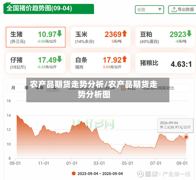Click the 05-01 x-axis label
The width and height of the screenshot is (196, 180).
[x=127, y=163]
